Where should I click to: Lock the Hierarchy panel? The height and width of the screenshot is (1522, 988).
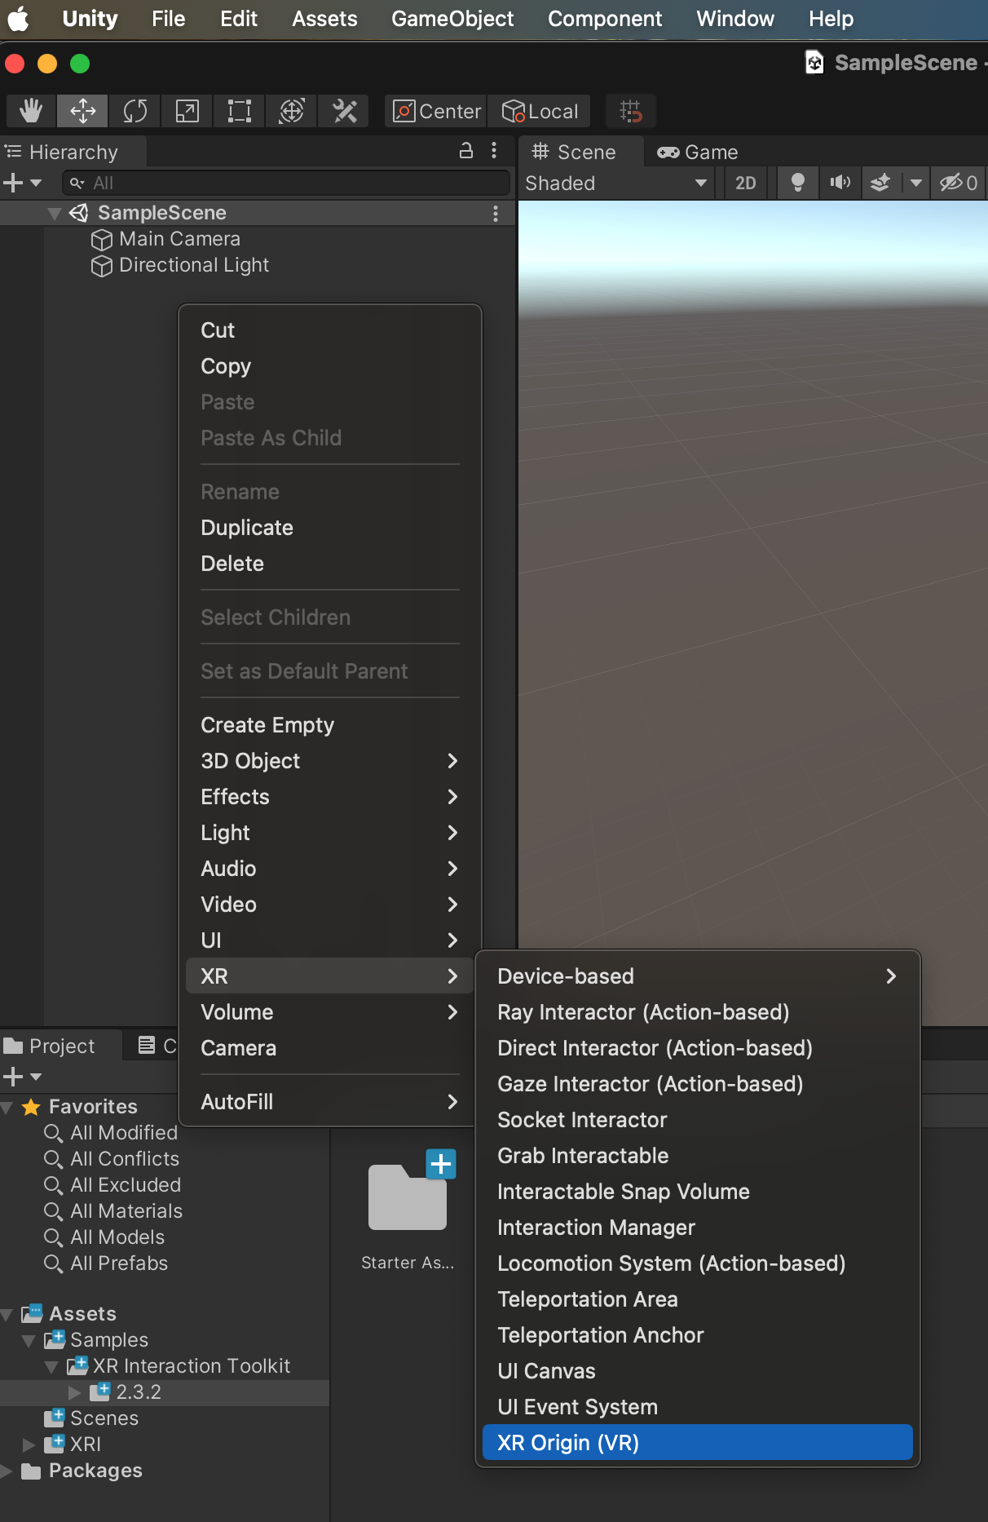click(466, 151)
